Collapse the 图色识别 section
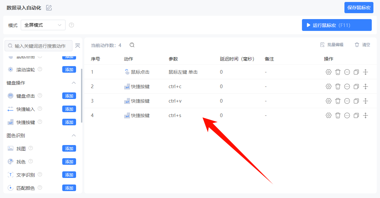 click(x=74, y=136)
